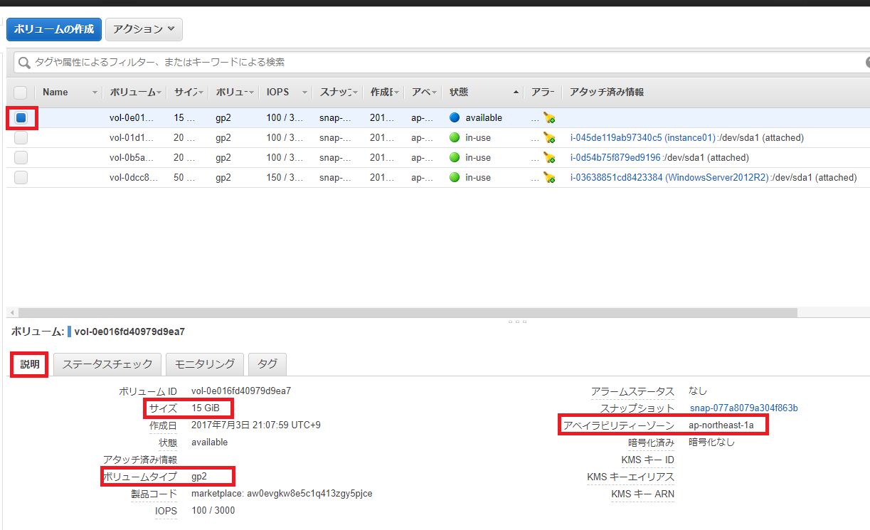The image size is (870, 530).
Task: Switch to the ステータスチェック tab
Action: tap(107, 364)
